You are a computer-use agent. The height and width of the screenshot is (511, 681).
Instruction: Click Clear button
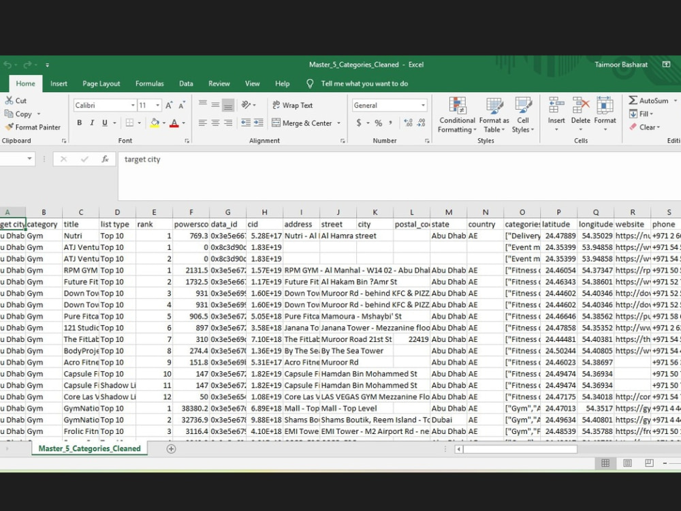click(x=644, y=127)
